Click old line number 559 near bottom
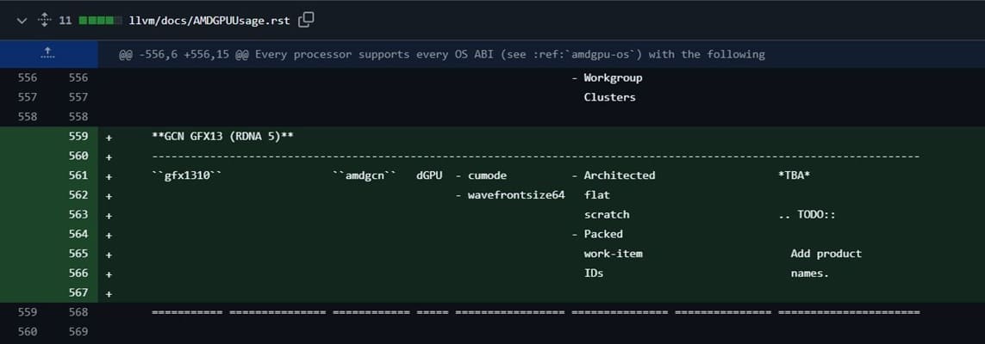 tap(27, 312)
